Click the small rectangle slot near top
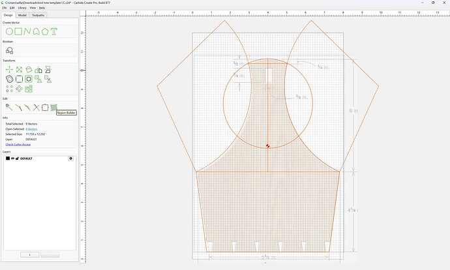Image resolution: width=450 pixels, height=270 pixels. click(269, 75)
